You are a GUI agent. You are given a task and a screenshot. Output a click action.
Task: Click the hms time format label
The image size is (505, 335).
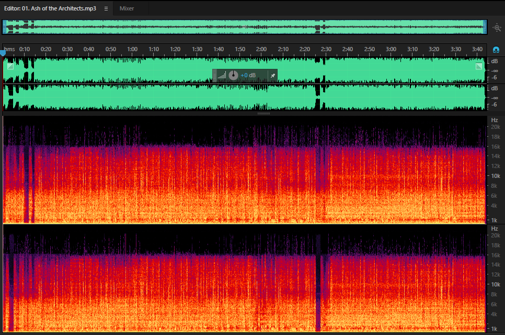9,49
